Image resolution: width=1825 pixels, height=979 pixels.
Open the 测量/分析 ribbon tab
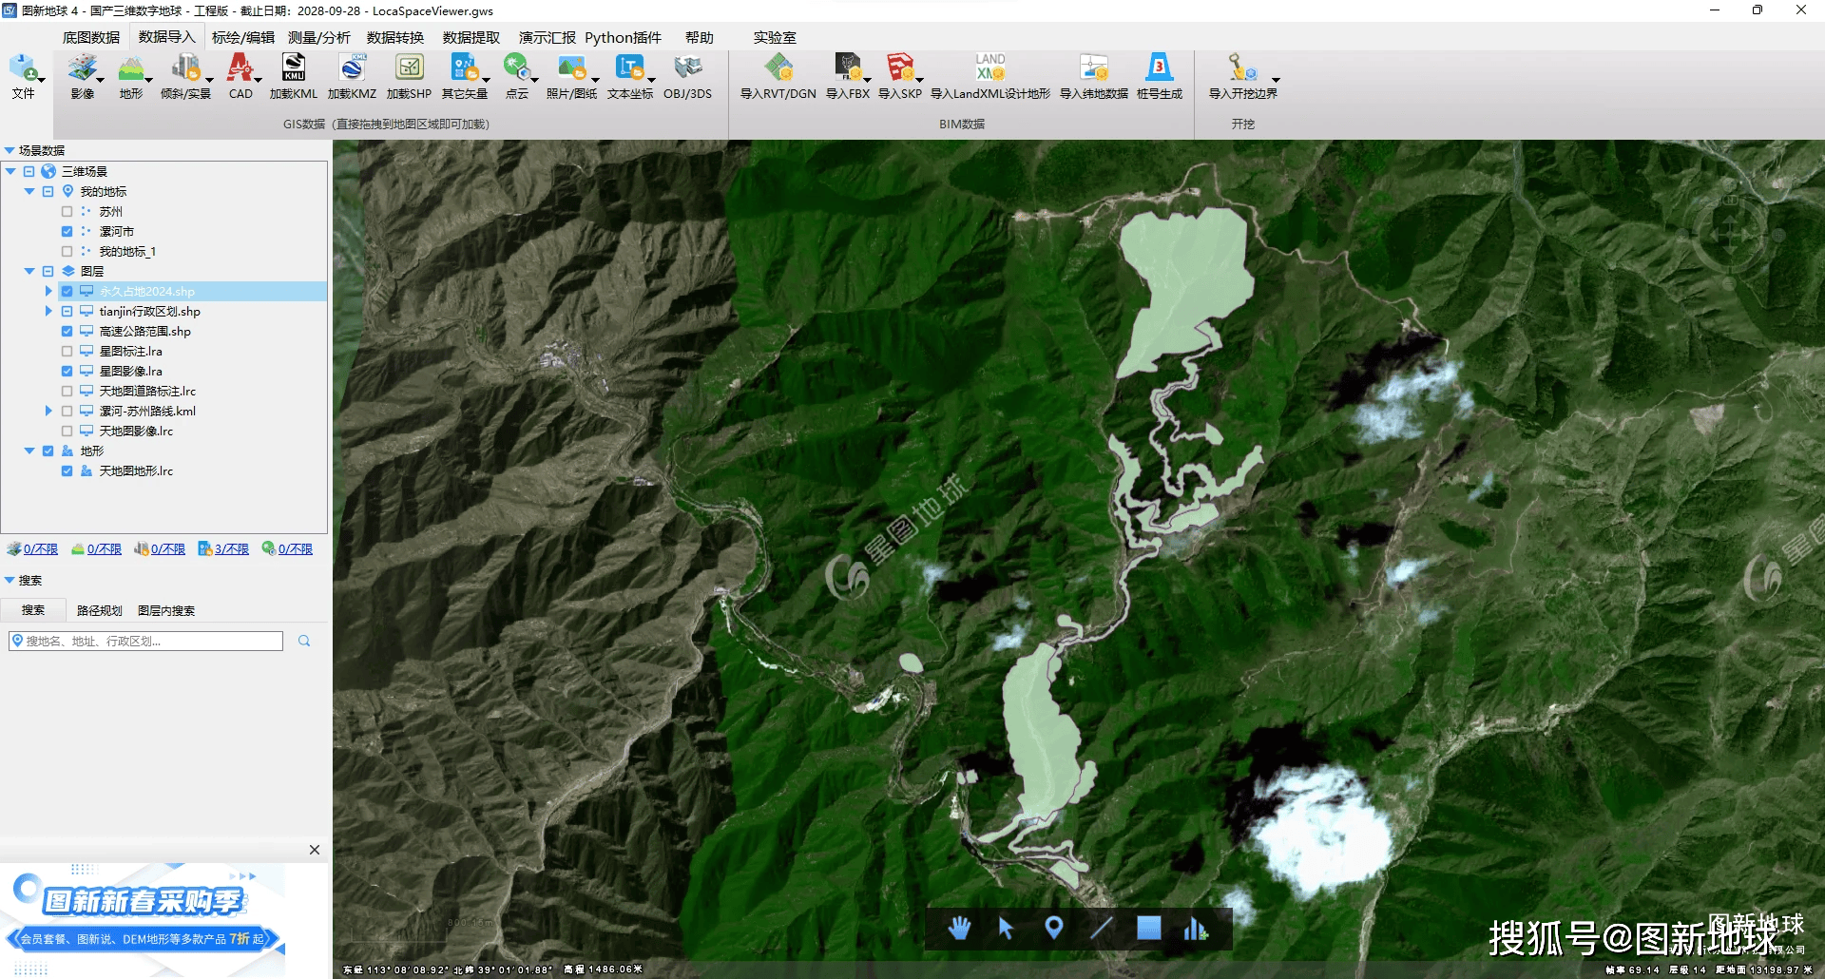318,38
